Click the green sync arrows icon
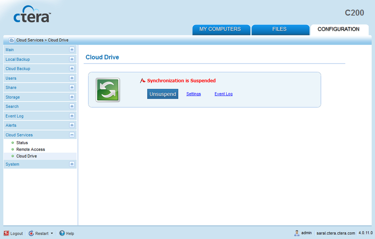This screenshot has height=239, width=375. 108,90
